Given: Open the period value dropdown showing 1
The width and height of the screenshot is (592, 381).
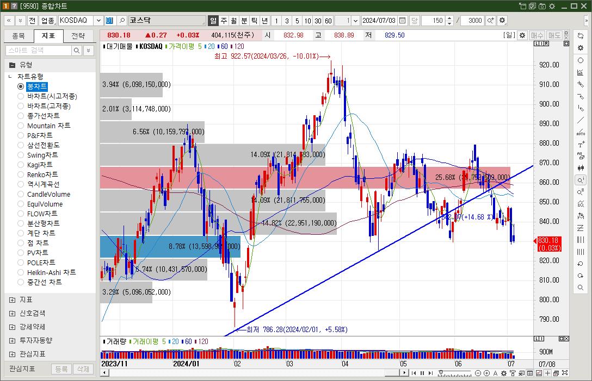Looking at the screenshot, I should click(x=355, y=20).
